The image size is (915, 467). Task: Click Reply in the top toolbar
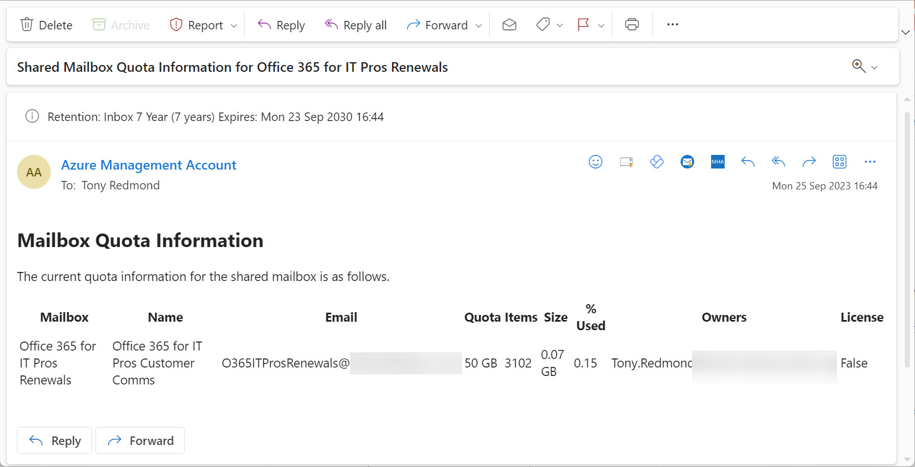281,25
